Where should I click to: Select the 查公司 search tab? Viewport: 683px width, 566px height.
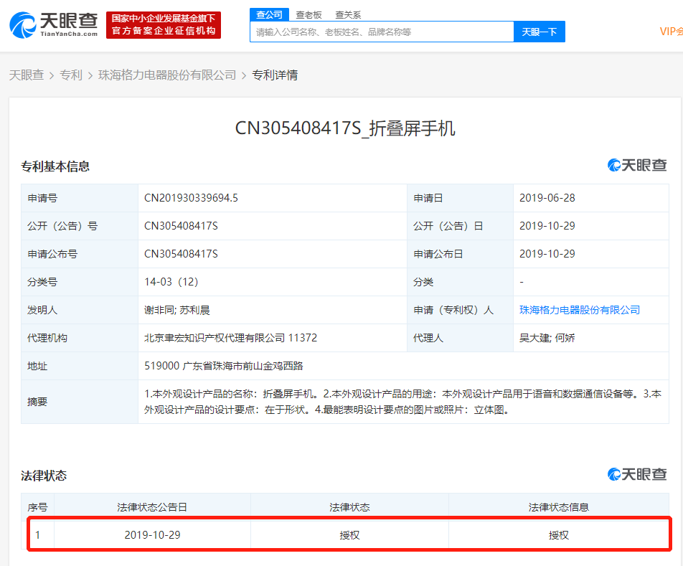point(269,14)
